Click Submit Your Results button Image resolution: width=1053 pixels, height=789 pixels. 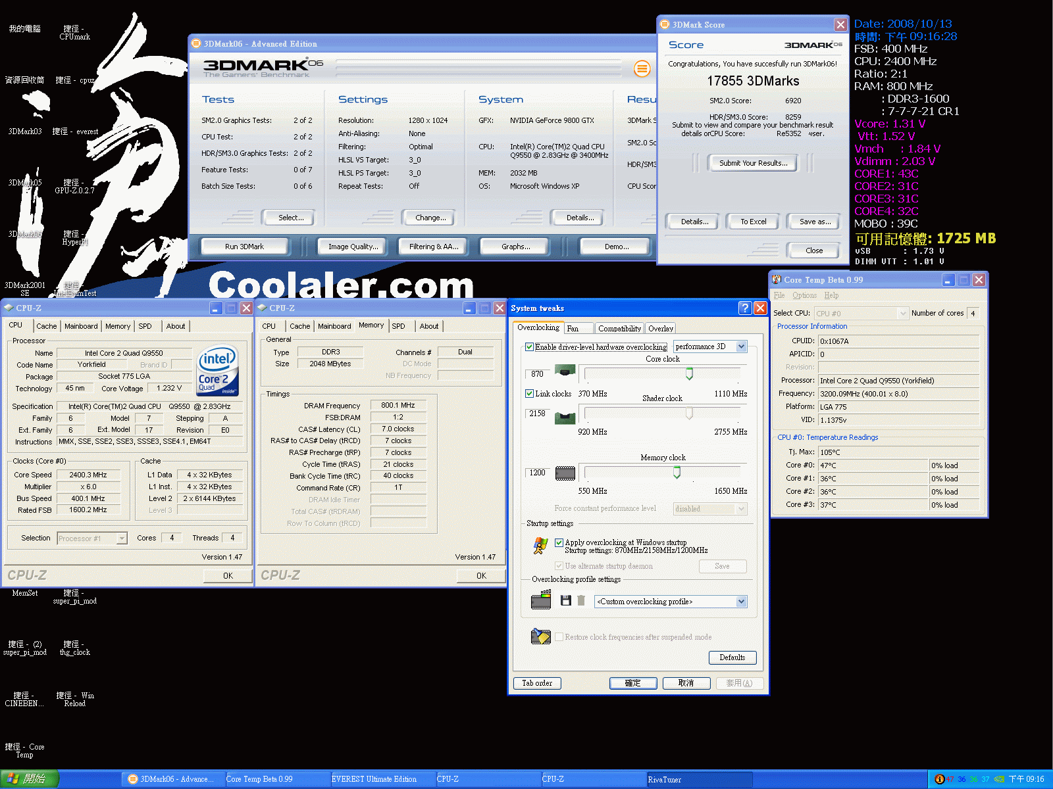point(753,163)
